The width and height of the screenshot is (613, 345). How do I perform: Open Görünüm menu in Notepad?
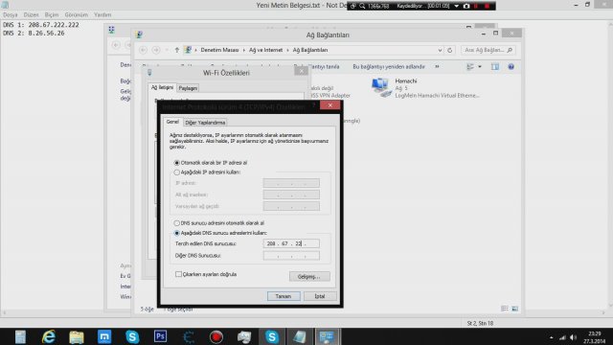pos(77,15)
